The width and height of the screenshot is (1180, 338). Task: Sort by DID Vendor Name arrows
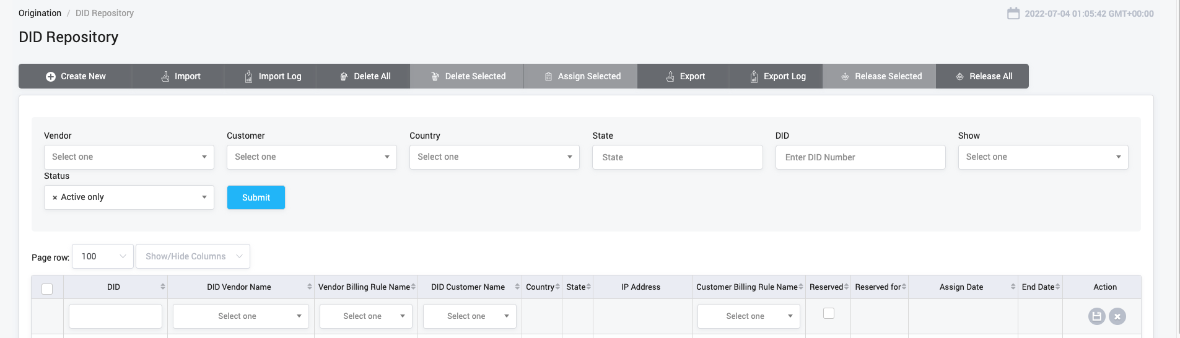click(x=310, y=287)
